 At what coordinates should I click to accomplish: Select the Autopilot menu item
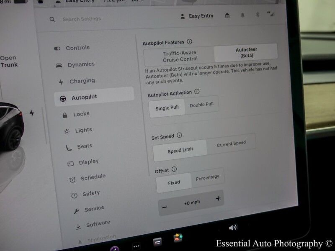tap(94, 97)
